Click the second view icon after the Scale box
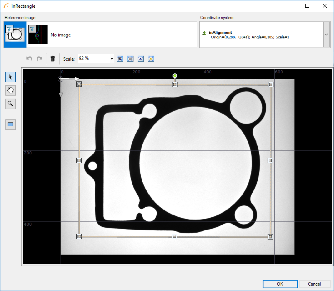This screenshot has height=291, width=334. pos(130,59)
